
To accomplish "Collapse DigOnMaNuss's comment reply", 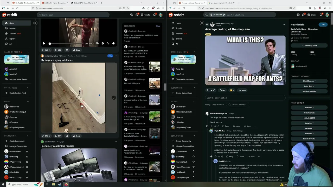I will point(211,157).
